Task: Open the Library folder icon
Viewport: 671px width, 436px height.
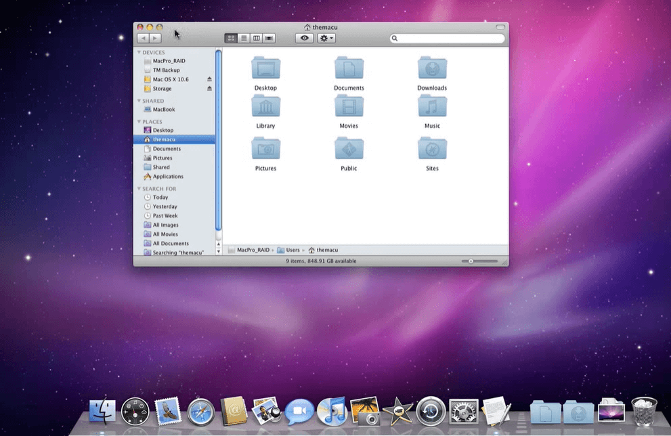Action: point(265,107)
